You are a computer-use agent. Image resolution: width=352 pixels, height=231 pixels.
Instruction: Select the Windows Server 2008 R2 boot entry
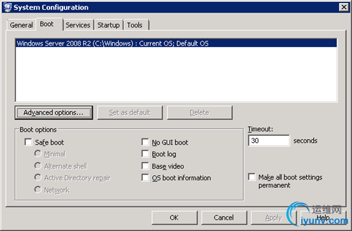pos(176,43)
